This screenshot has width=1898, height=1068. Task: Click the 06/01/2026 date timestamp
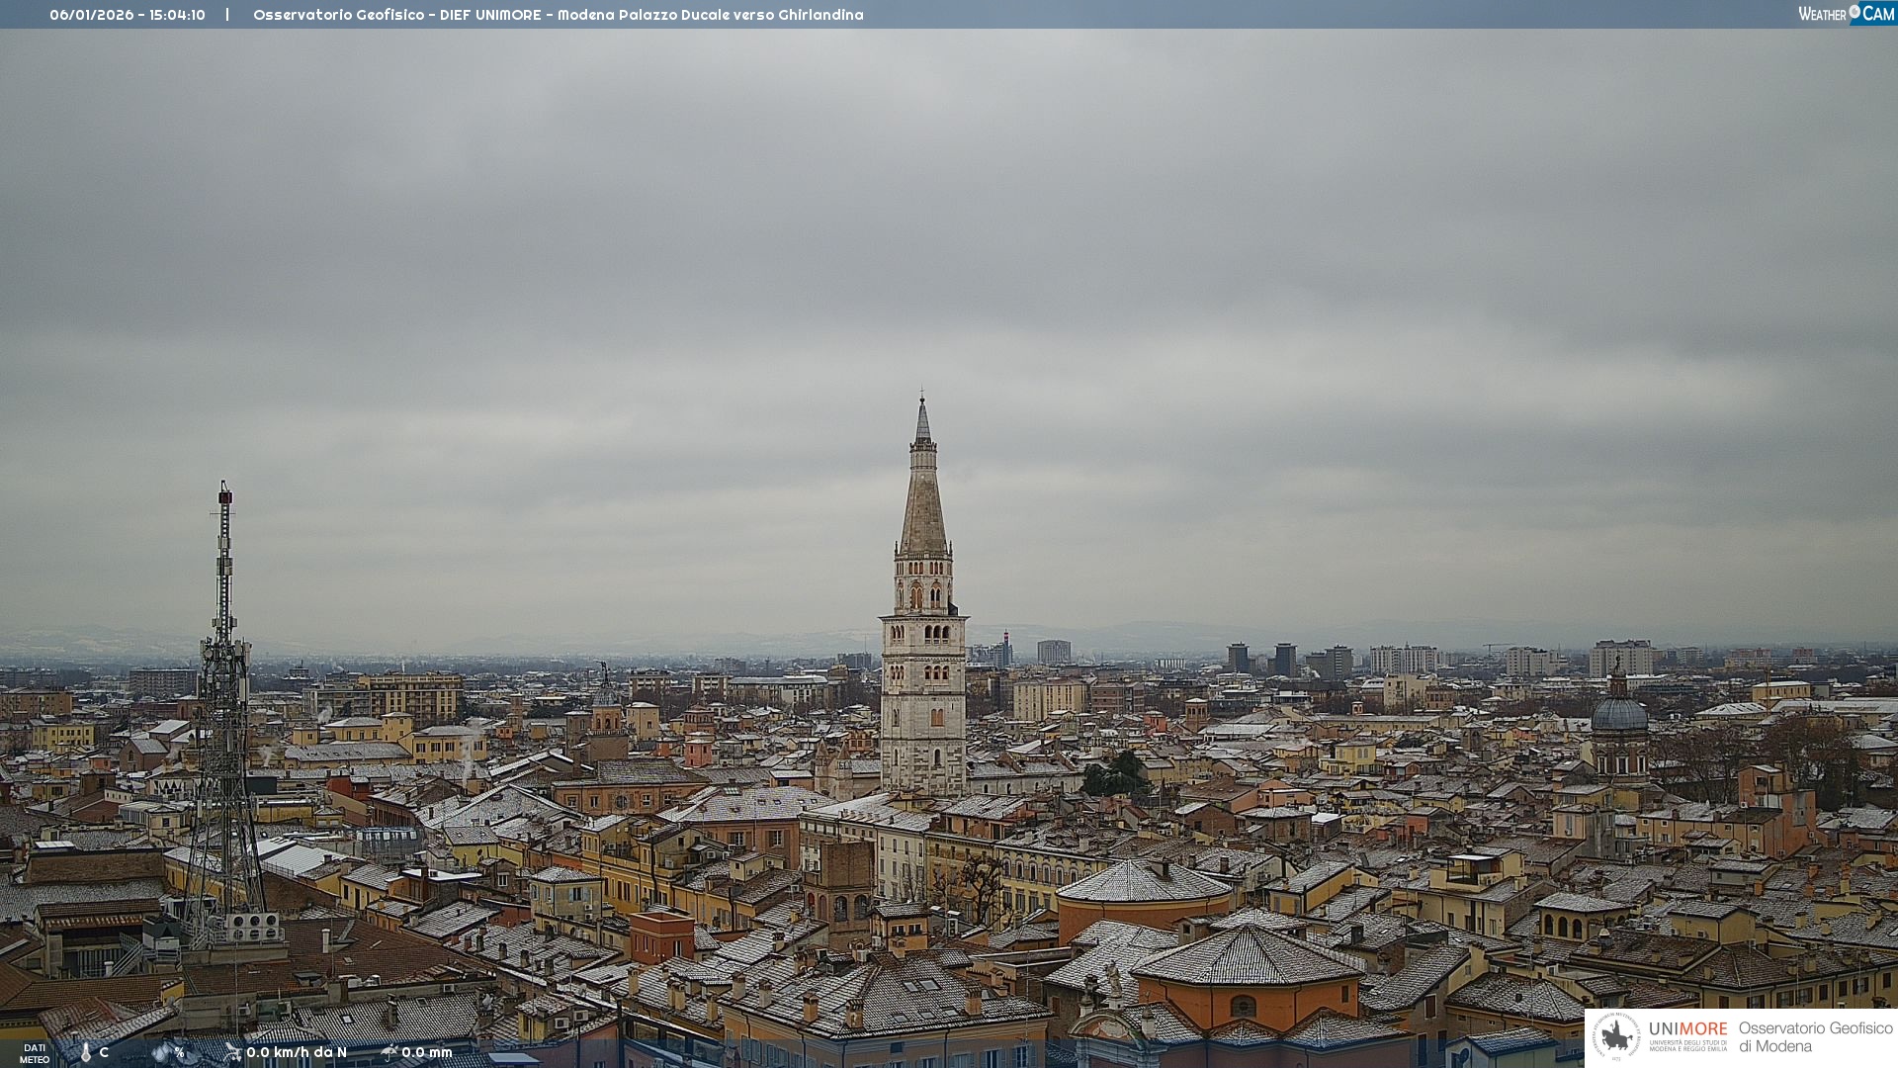point(91,15)
